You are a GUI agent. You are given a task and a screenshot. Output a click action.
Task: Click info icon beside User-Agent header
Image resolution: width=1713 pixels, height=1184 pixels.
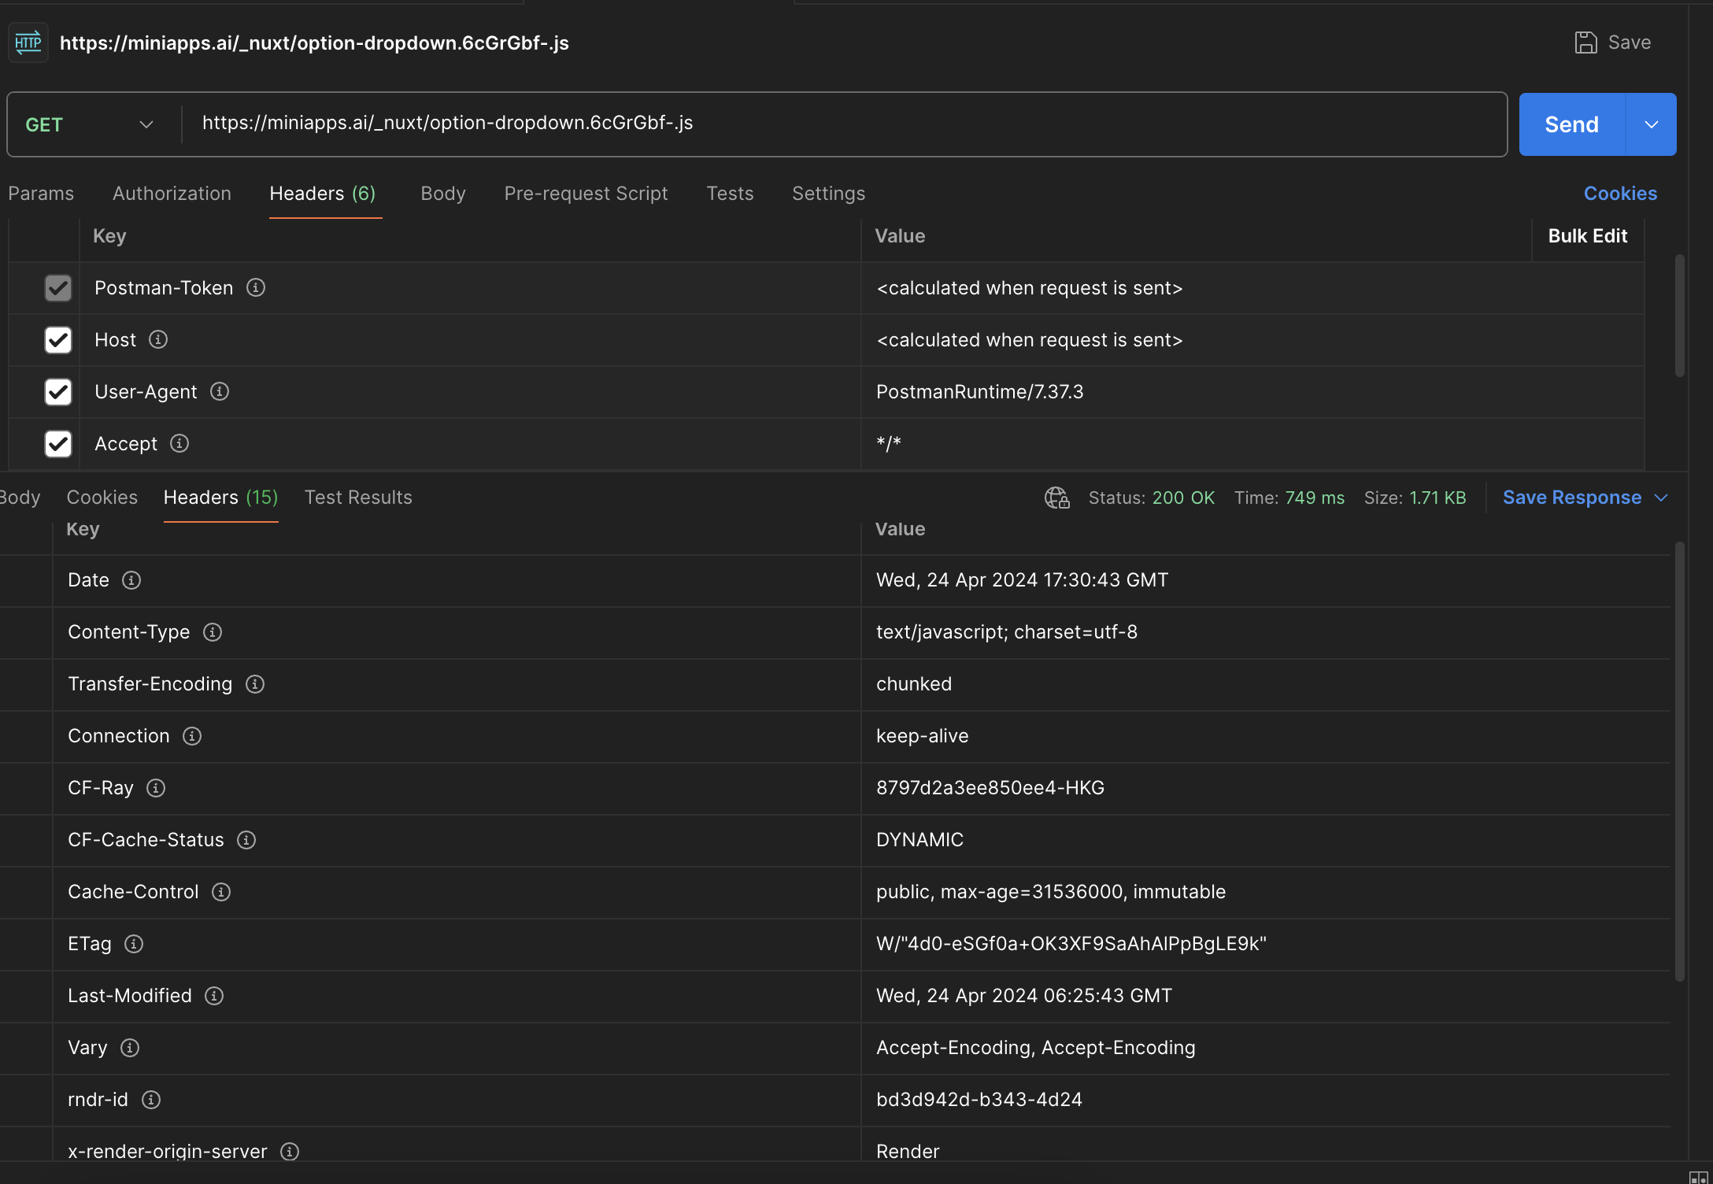(x=220, y=391)
